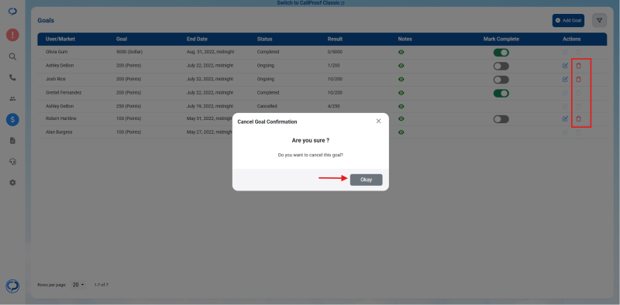Click the Aug. 31, 2022, midnight date

click(211, 52)
